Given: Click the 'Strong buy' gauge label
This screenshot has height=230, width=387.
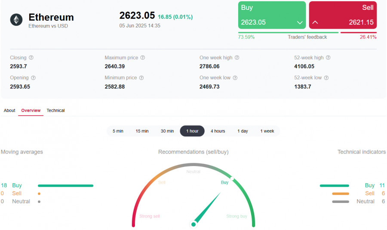Looking at the screenshot, I should (x=236, y=216).
